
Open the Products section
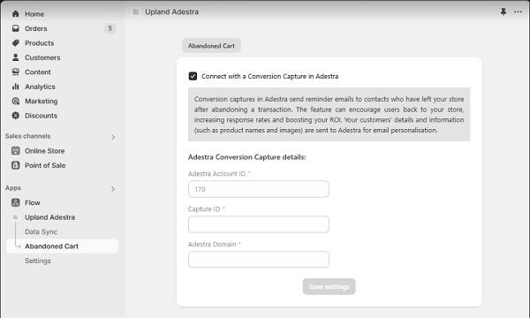[39, 43]
